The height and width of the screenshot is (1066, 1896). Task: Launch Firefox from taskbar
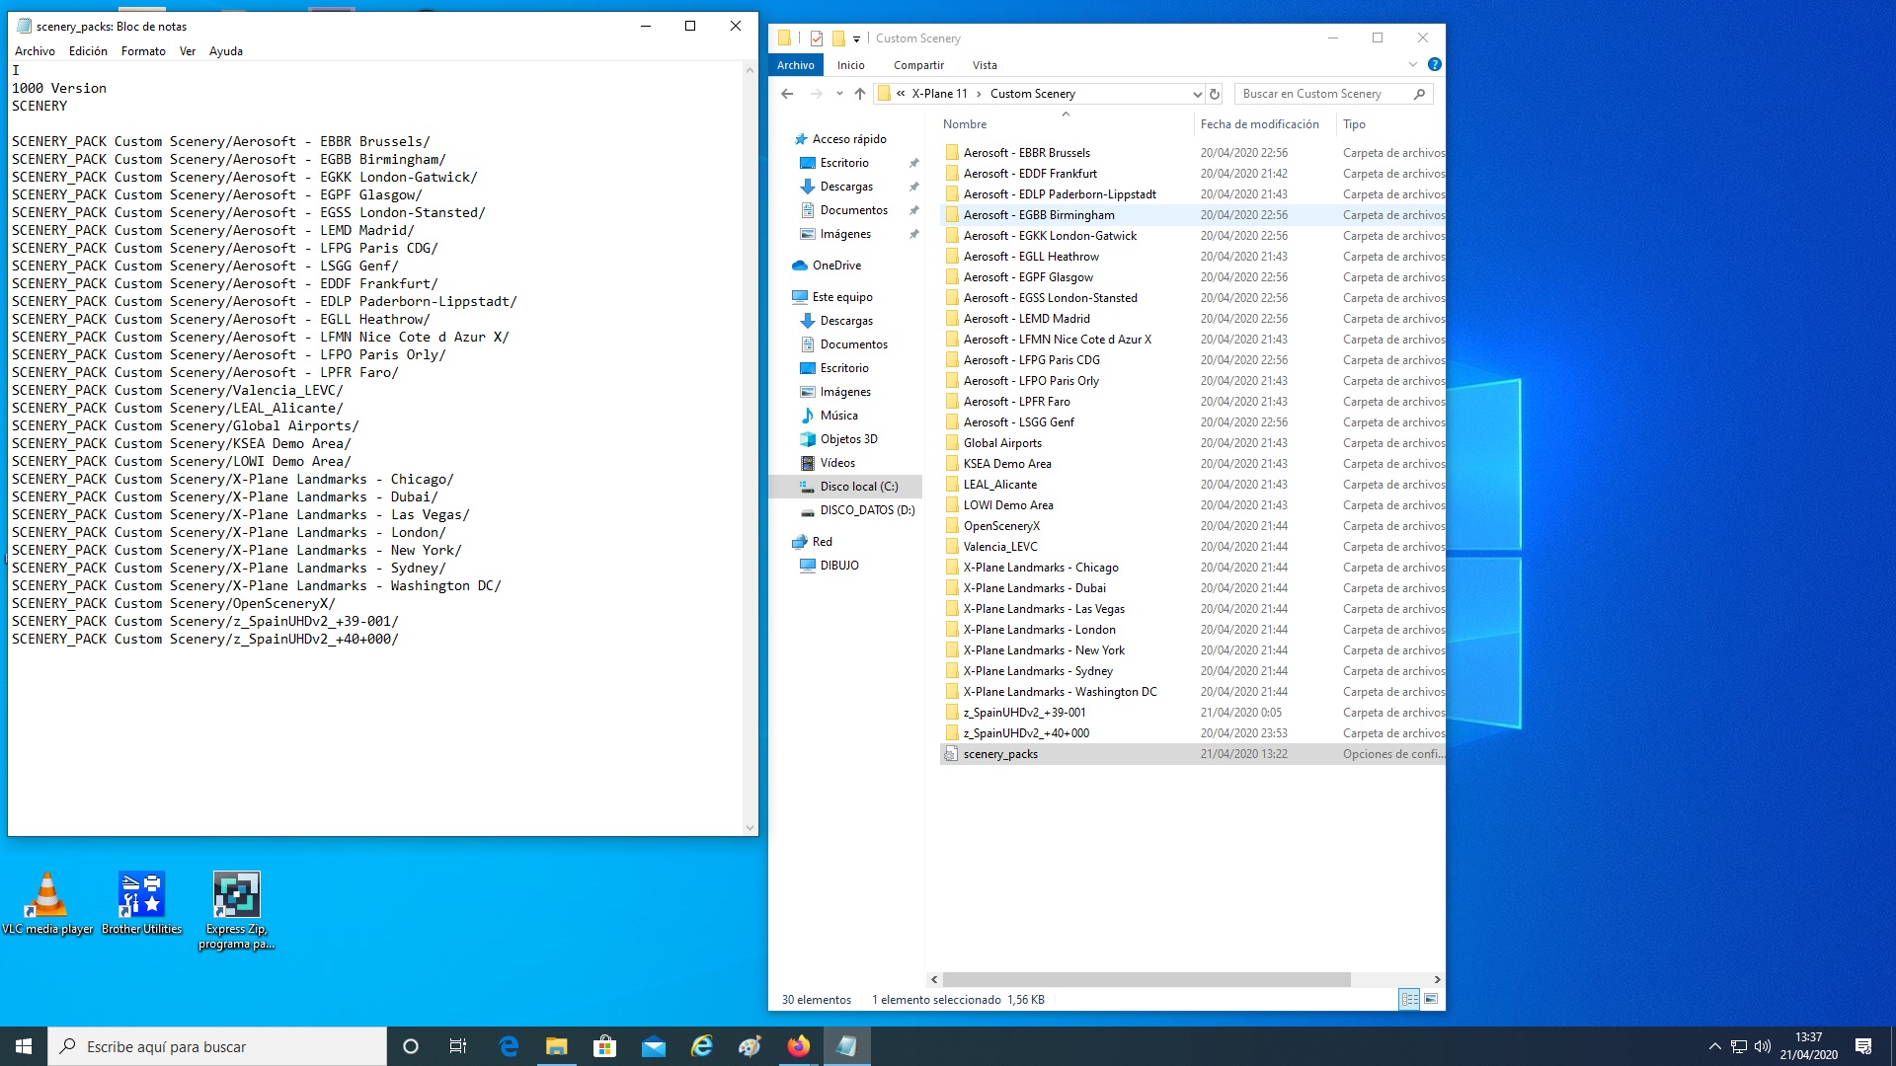(798, 1046)
